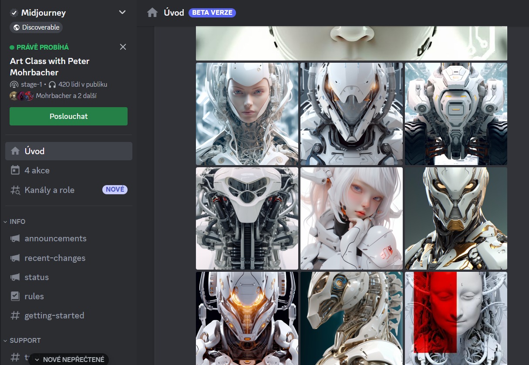529x365 pixels.
Task: Open the Midjourney server dropdown menu
Action: [122, 13]
